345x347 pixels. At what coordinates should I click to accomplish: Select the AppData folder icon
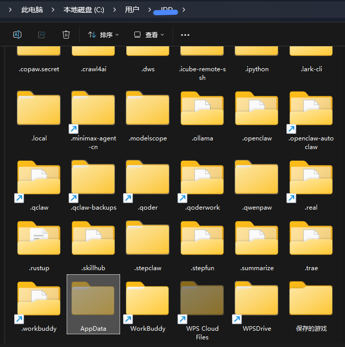[x=93, y=298]
